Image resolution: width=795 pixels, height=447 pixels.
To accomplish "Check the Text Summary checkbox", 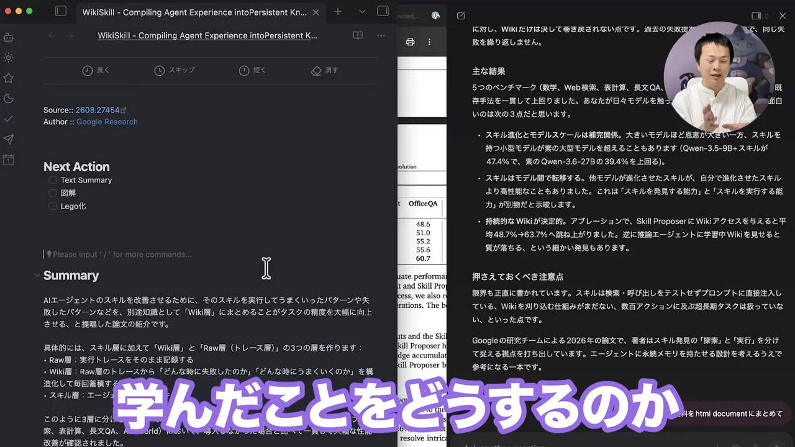I will tap(52, 180).
